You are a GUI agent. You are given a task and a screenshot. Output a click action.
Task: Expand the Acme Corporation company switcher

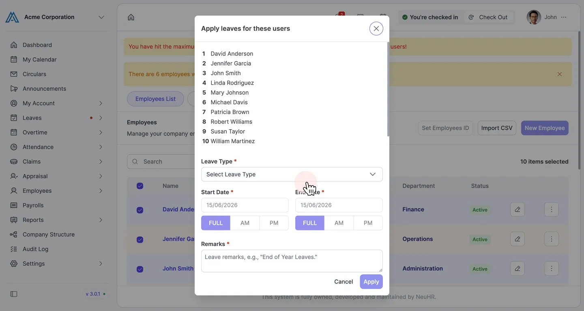101,17
